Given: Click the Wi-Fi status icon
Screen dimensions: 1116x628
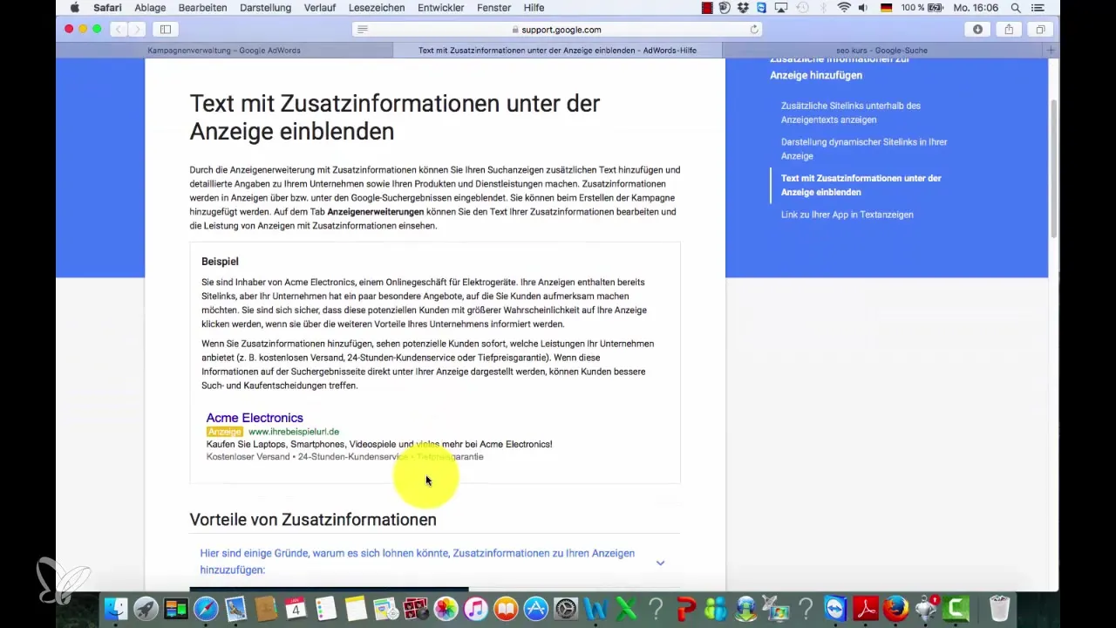Looking at the screenshot, I should (x=844, y=8).
